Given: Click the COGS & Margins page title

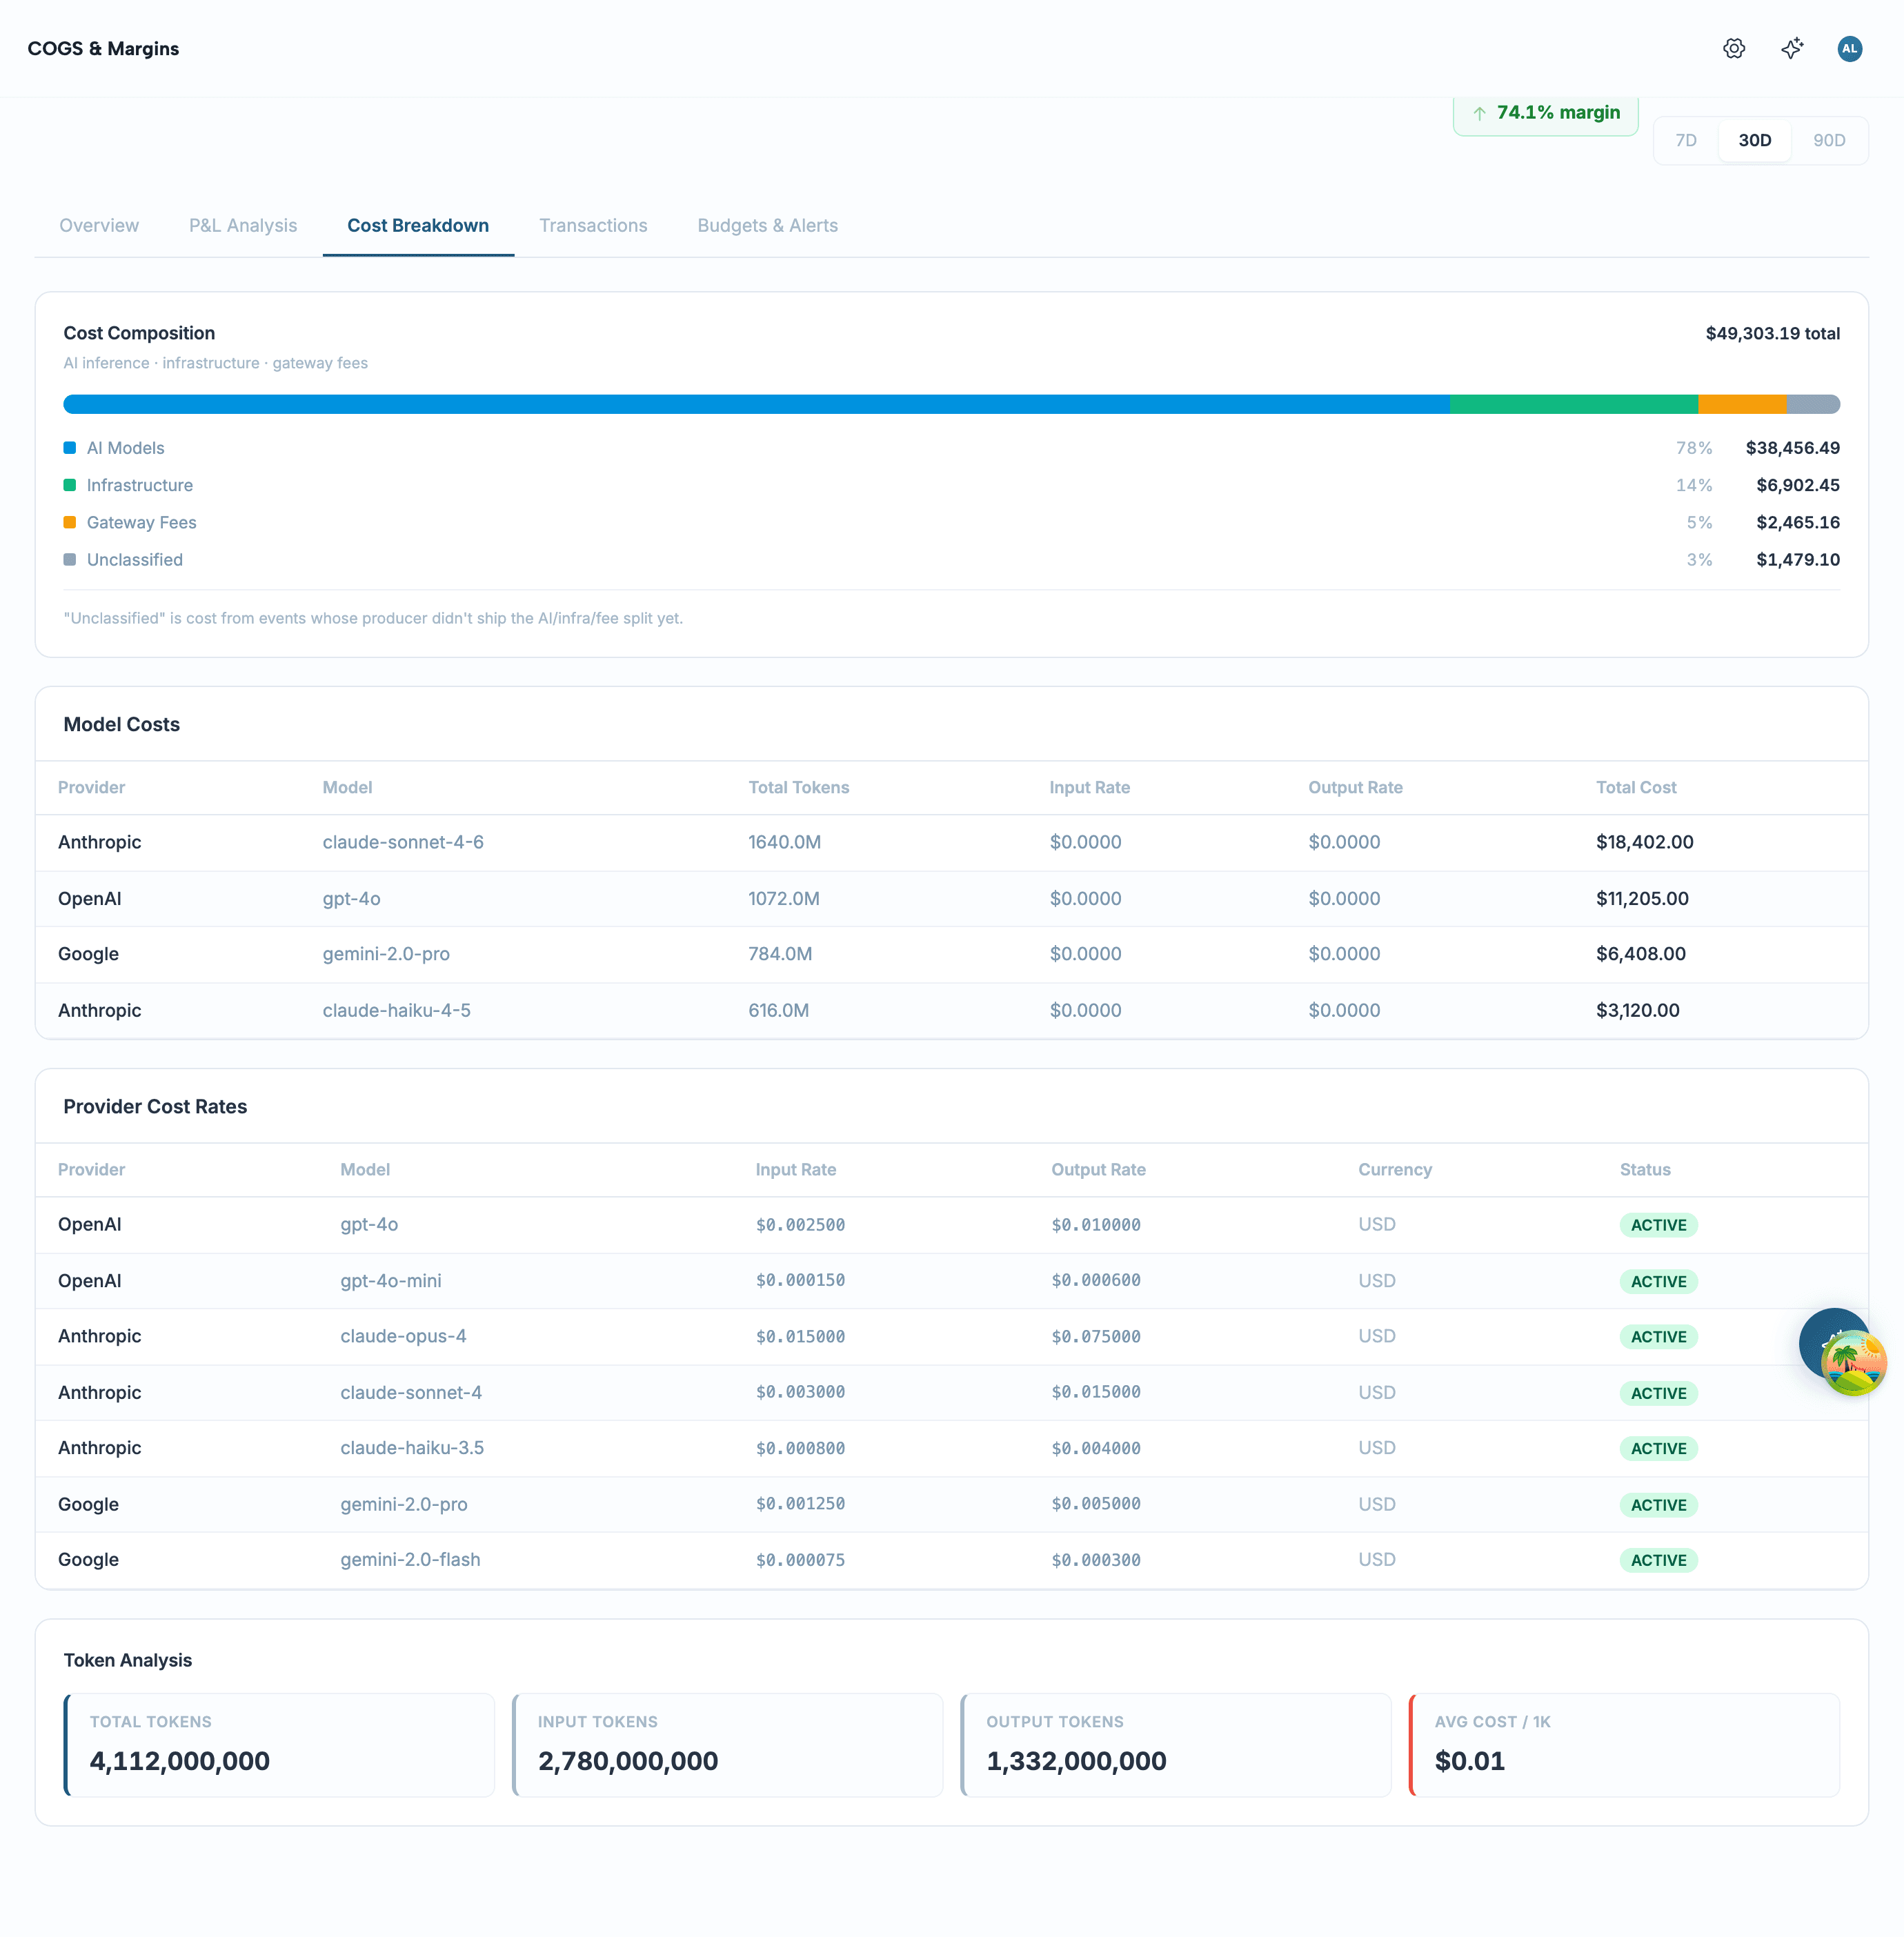Looking at the screenshot, I should click(x=103, y=48).
